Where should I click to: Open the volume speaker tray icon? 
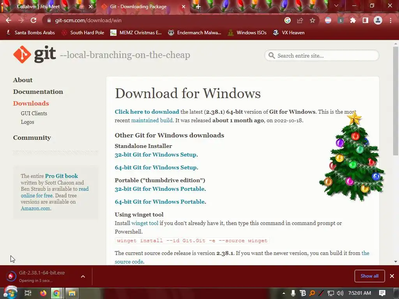(340, 293)
